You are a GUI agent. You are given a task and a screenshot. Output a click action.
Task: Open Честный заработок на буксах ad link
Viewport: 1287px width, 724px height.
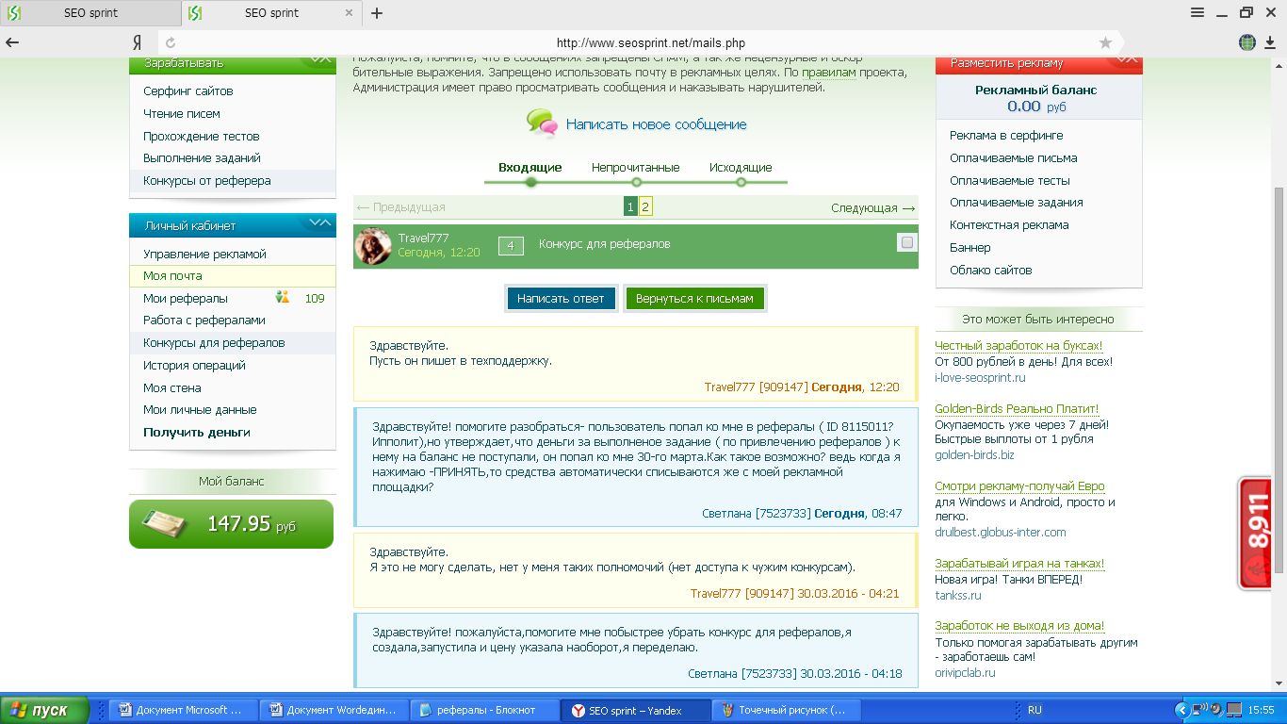click(x=1018, y=346)
